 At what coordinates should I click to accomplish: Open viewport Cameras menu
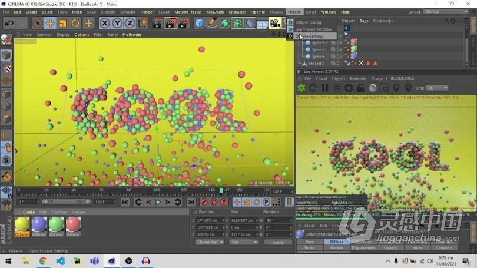click(44, 35)
